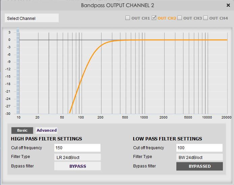This screenshot has width=234, height=185.
Task: Click the 100 frequency axis label
Action: tap(81, 117)
